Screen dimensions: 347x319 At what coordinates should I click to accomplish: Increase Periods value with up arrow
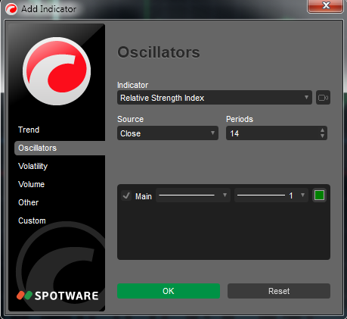coord(322,130)
